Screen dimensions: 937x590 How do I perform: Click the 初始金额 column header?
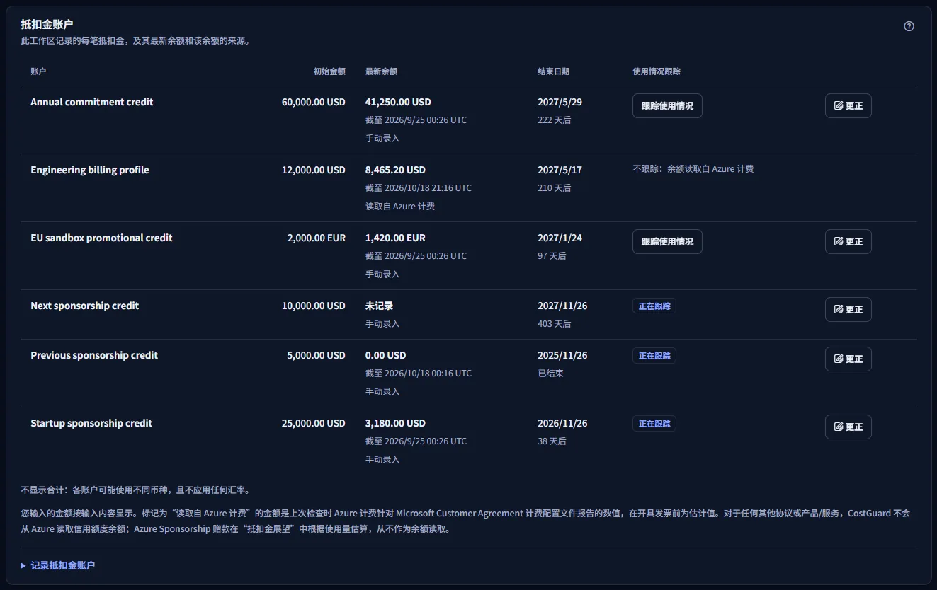point(329,71)
